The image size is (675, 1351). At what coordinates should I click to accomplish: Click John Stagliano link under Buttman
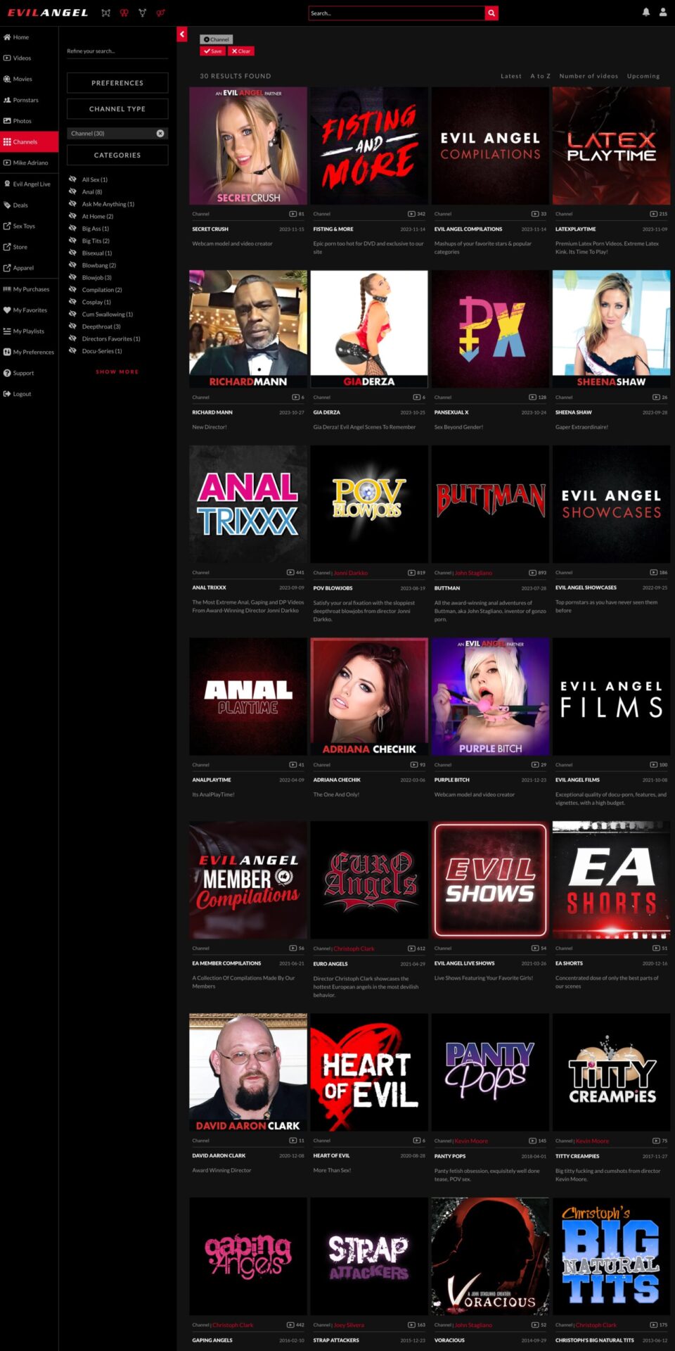pos(473,573)
